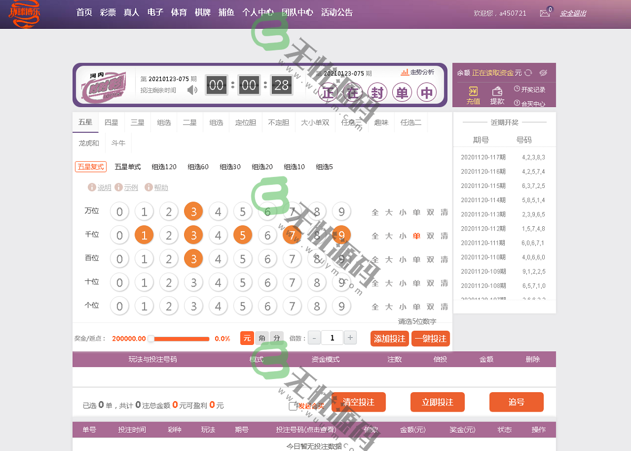The image size is (631, 451).
Task: Increase 倍数 with the plus stepper
Action: [350, 338]
